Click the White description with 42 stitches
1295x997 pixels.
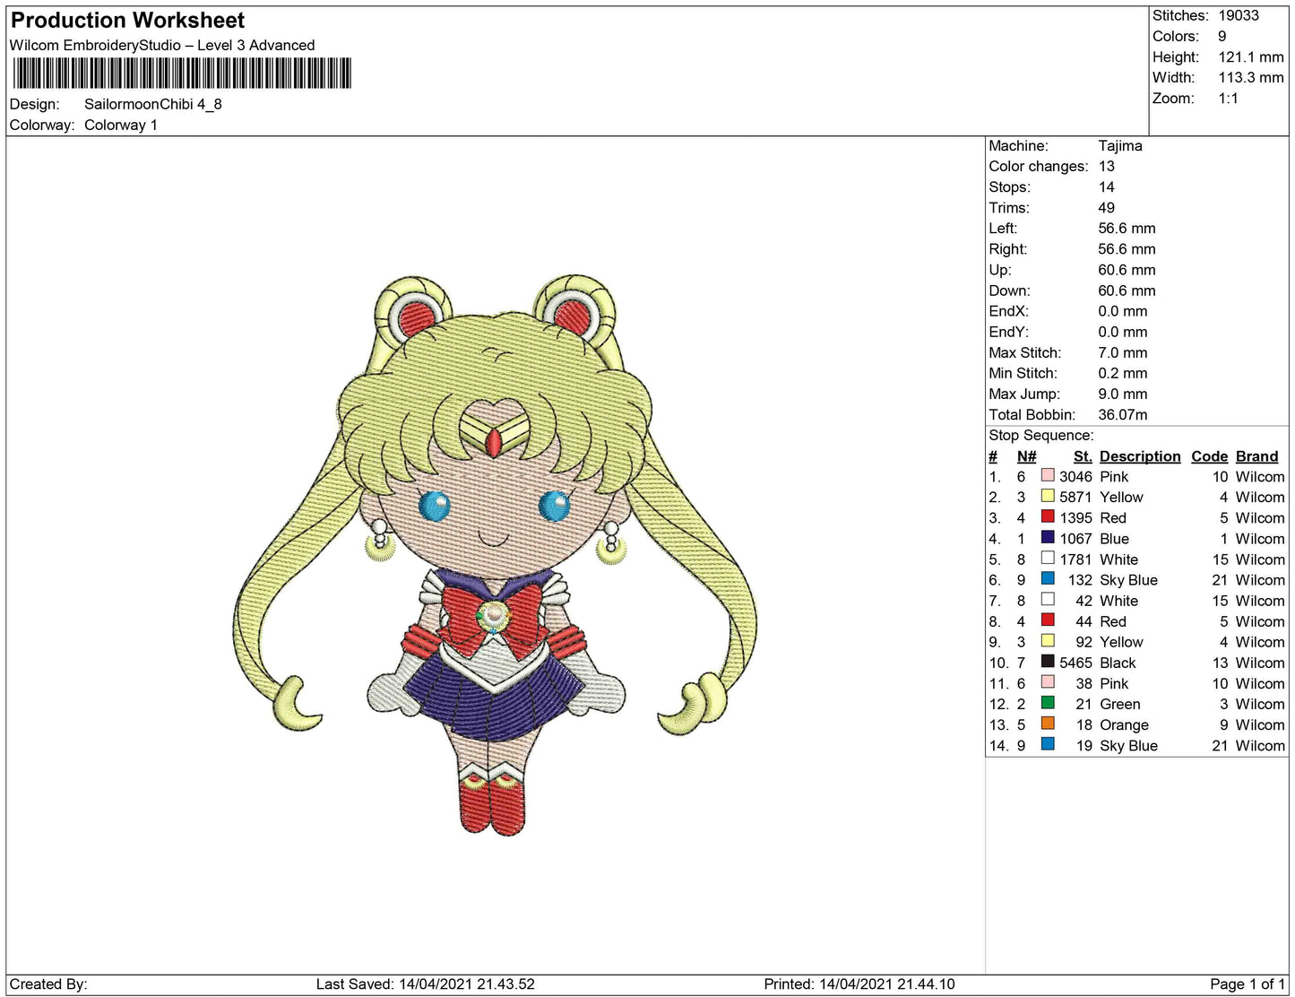coord(1118,601)
